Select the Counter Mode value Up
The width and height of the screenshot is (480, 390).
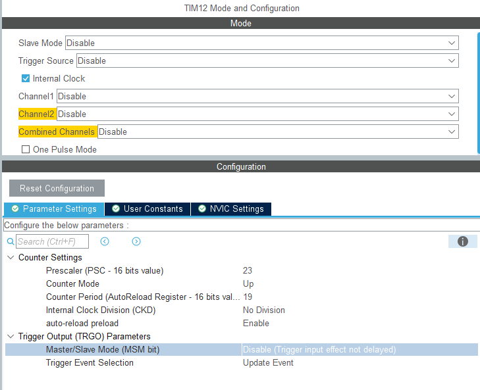(248, 284)
